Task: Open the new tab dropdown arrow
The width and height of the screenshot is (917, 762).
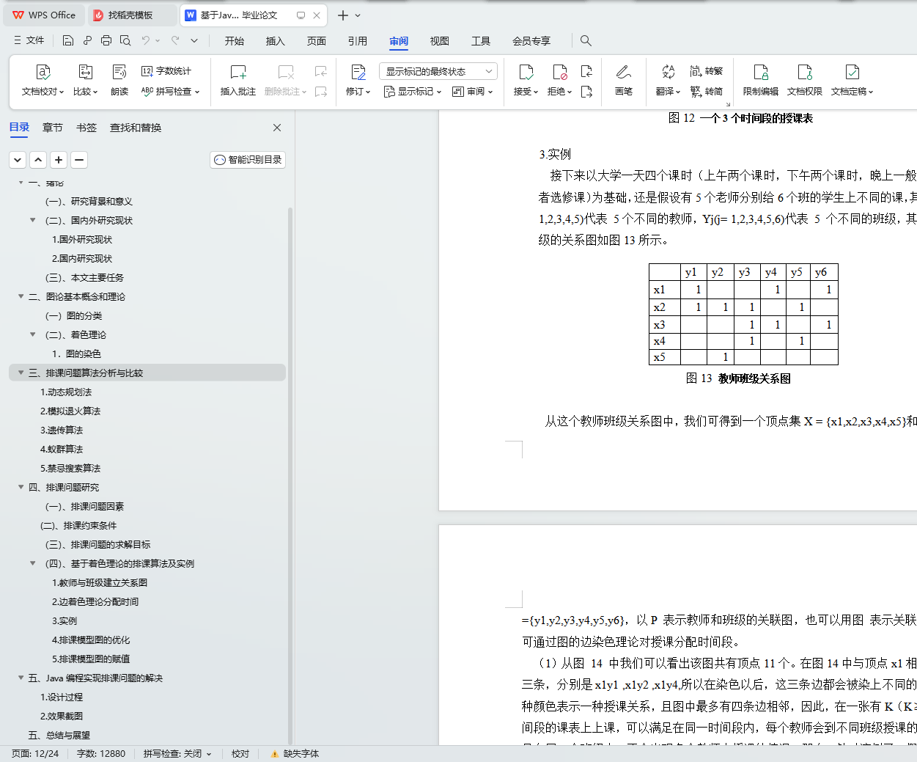Action: tap(358, 15)
